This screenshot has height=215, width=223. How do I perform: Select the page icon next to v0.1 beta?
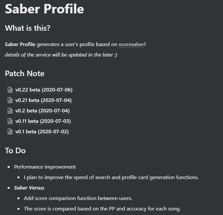(10, 132)
